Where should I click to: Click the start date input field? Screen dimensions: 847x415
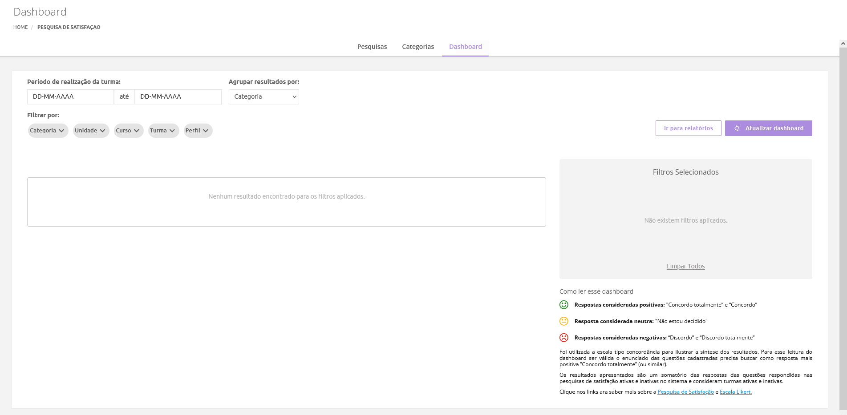click(x=70, y=97)
